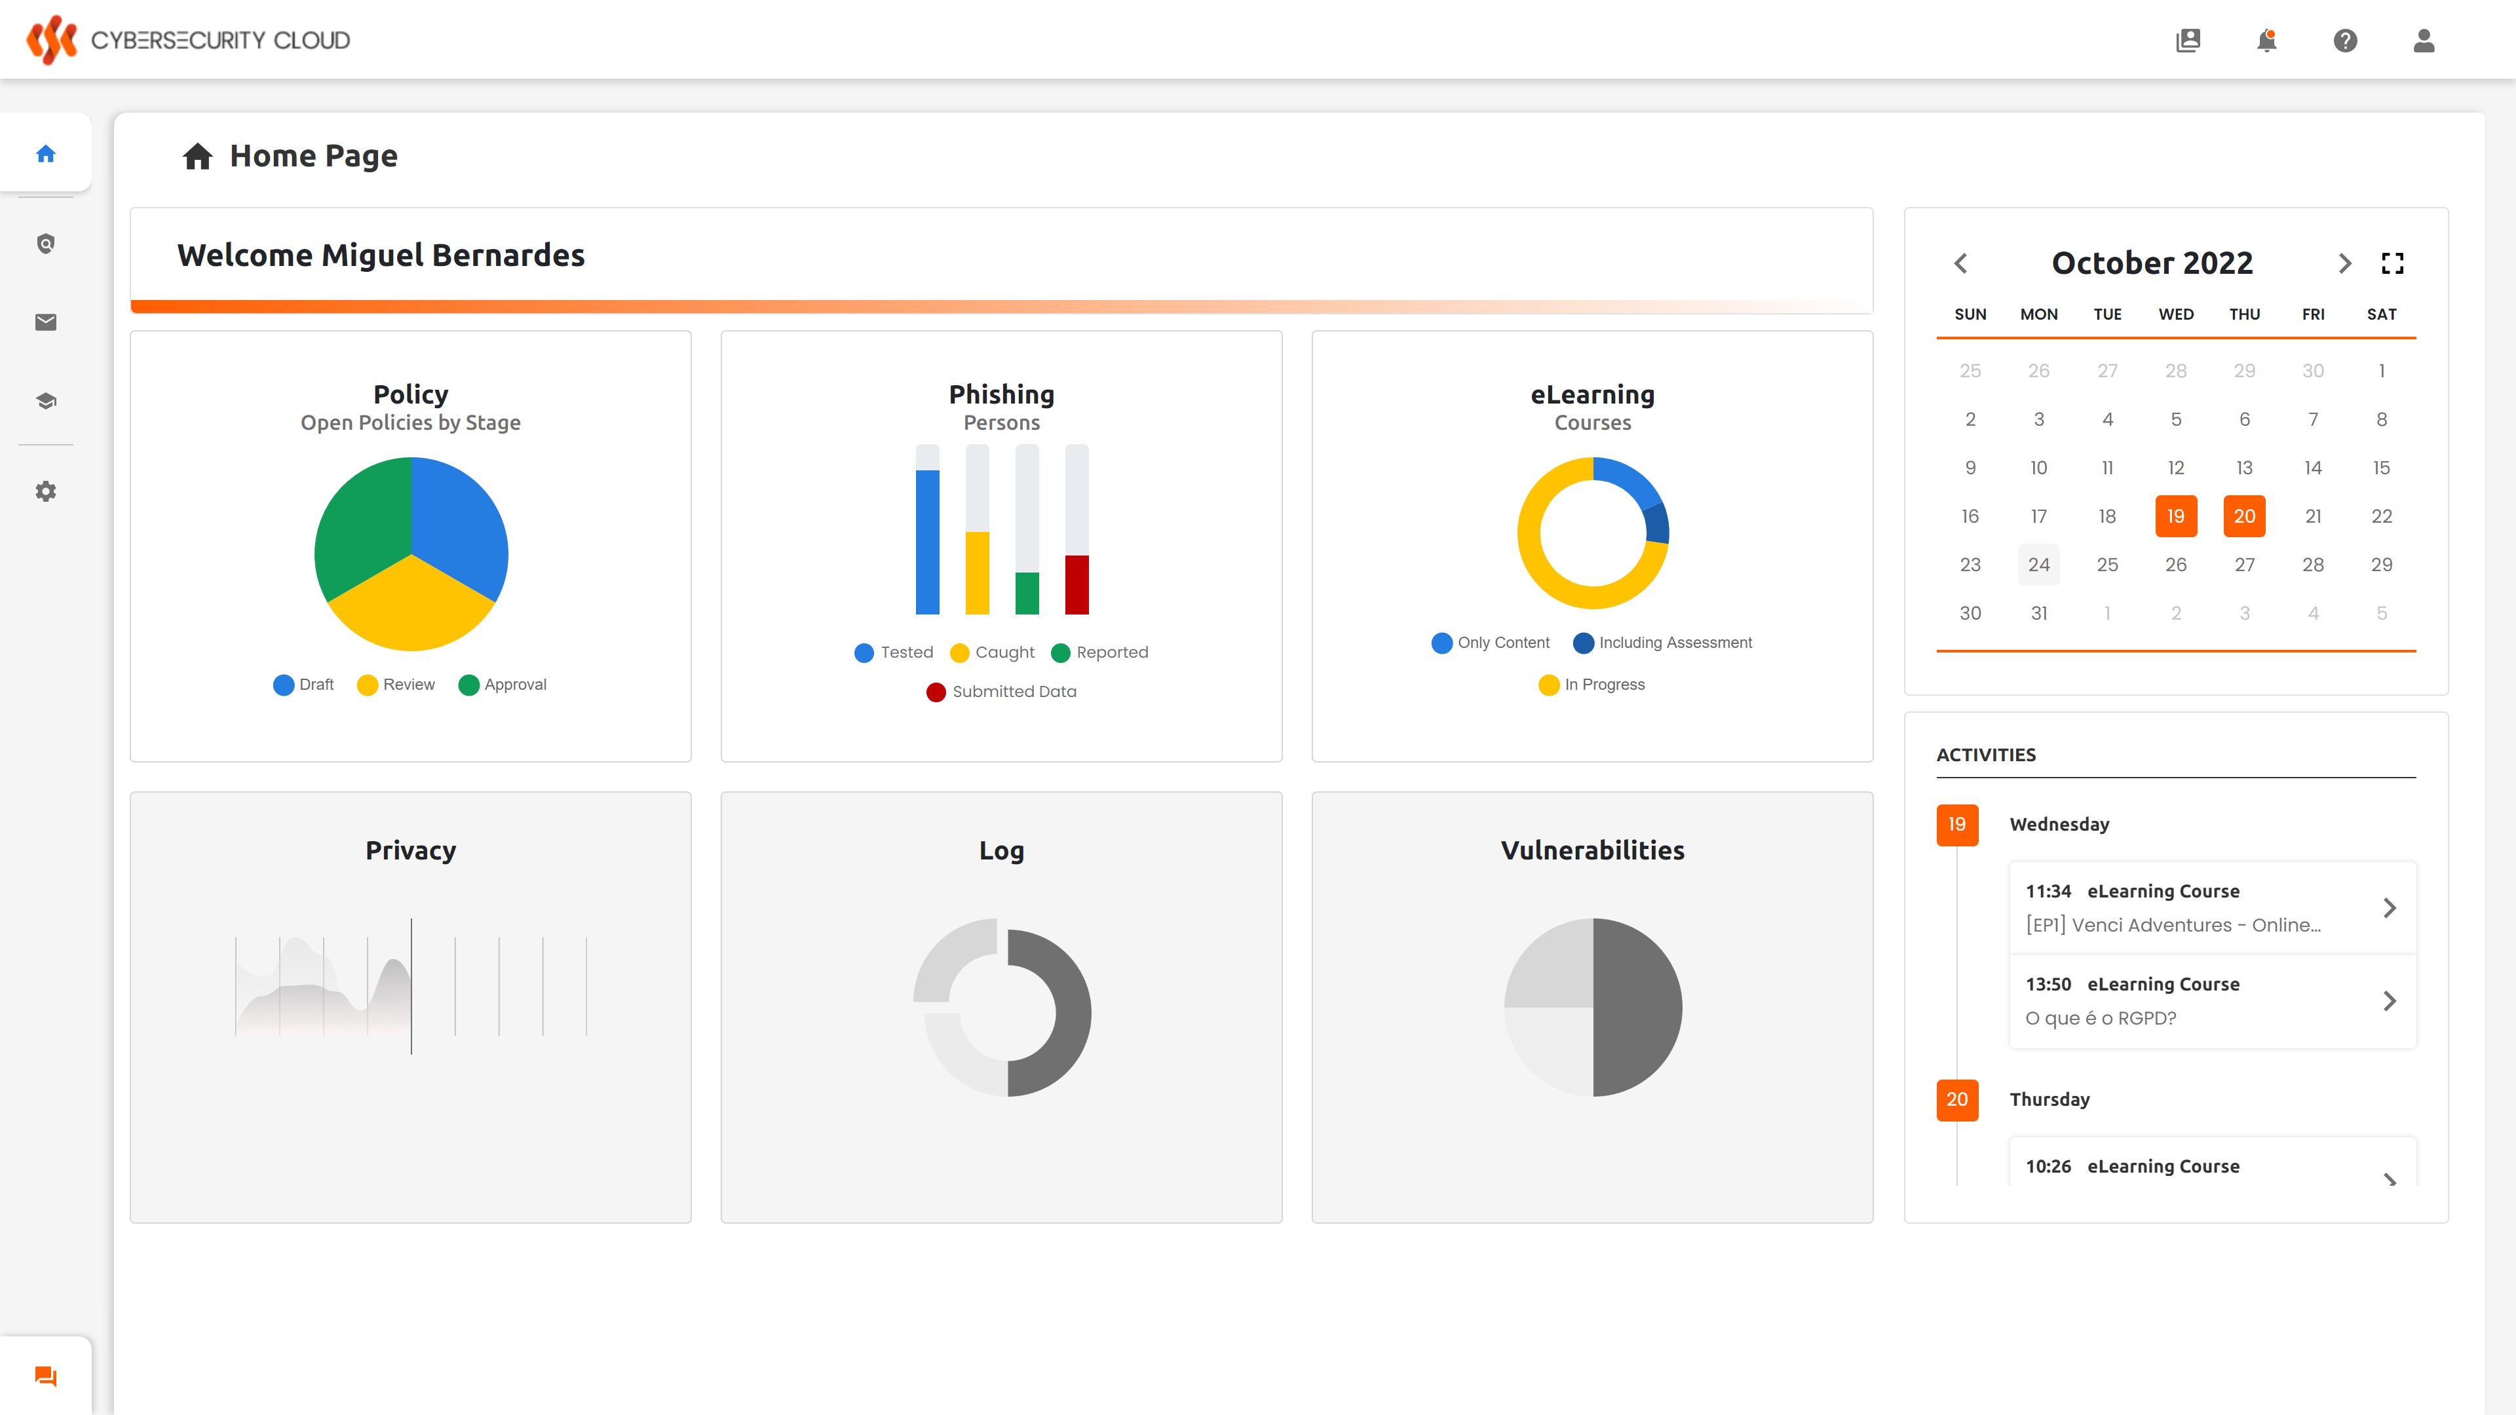Screen dimensions: 2516x1415
Task: Open the 13:50 eLearning Course activity chevron
Action: (2390, 1000)
